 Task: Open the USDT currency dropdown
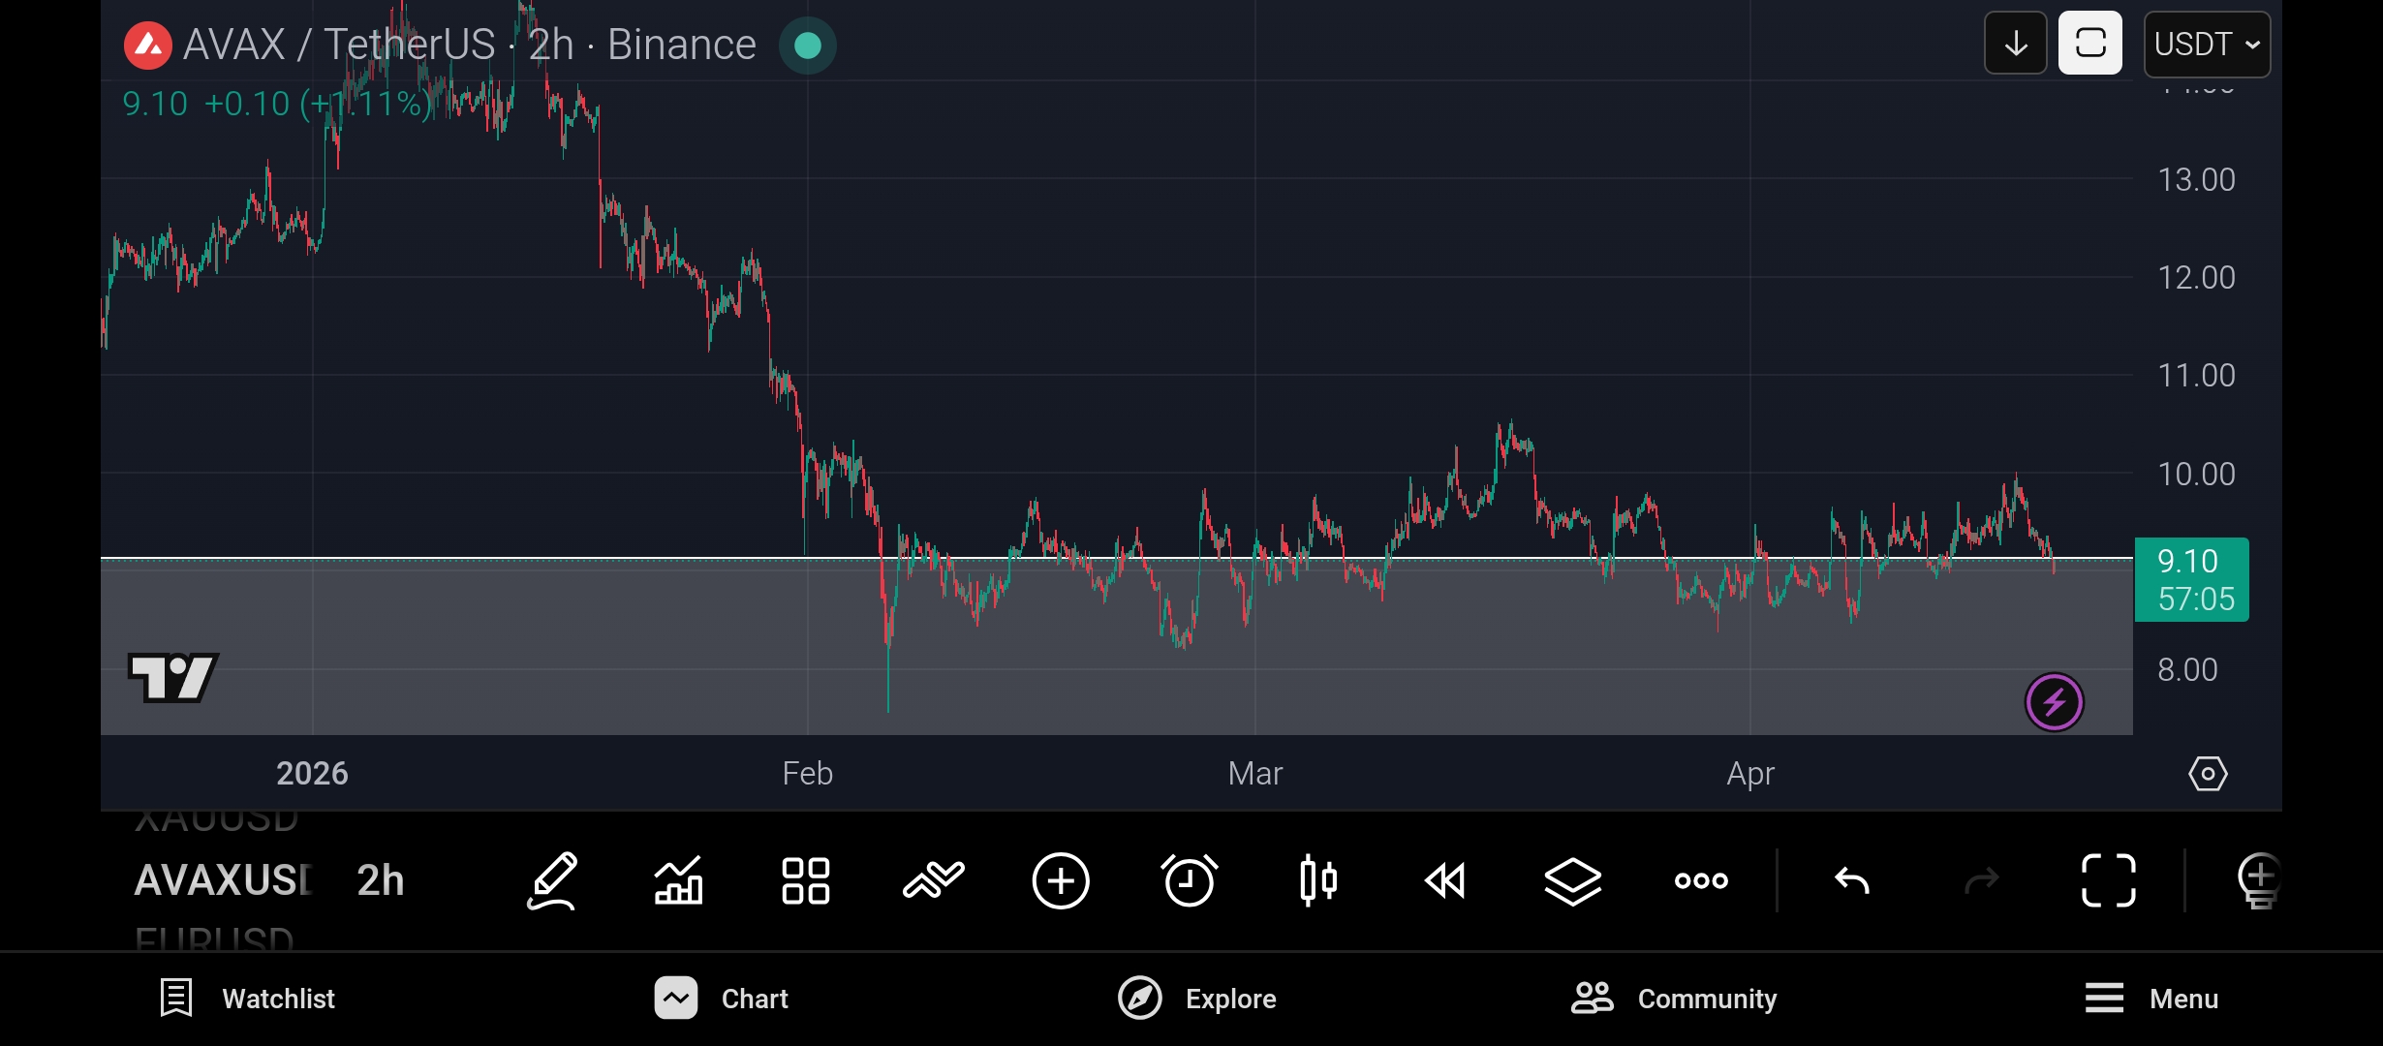[x=2206, y=44]
